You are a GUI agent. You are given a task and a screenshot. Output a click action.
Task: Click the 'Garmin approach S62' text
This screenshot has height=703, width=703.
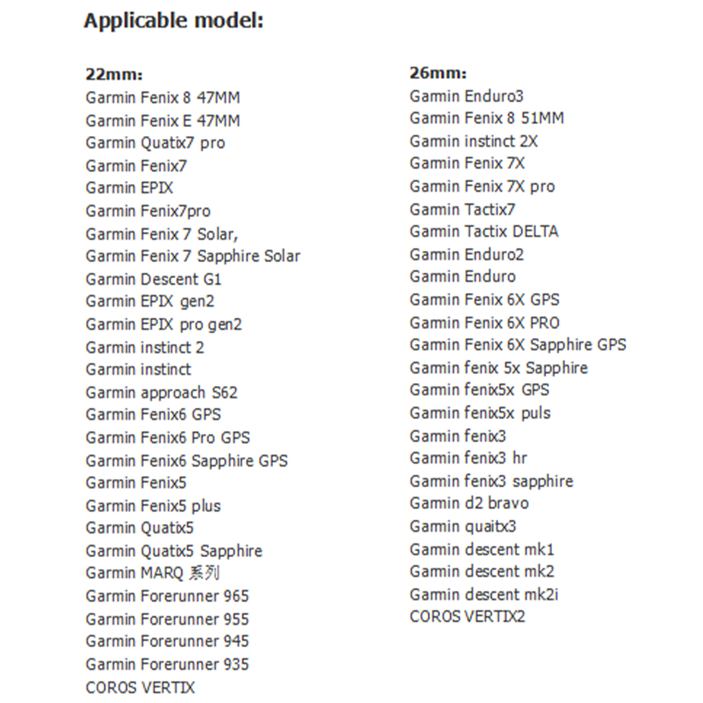[161, 393]
